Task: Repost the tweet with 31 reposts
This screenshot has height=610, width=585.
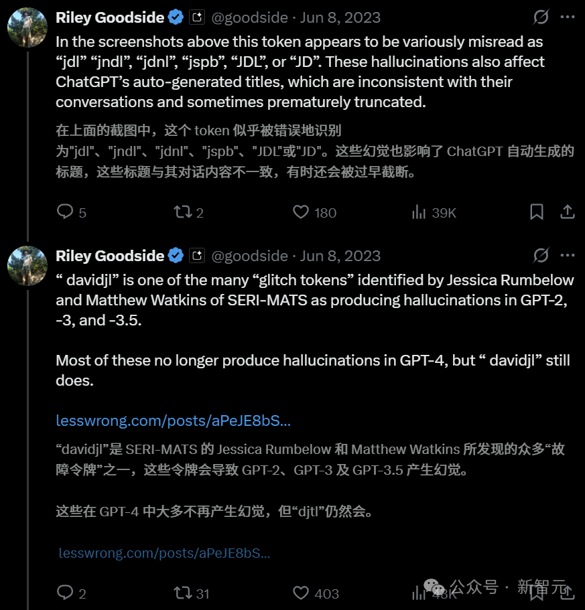Action: 182,593
